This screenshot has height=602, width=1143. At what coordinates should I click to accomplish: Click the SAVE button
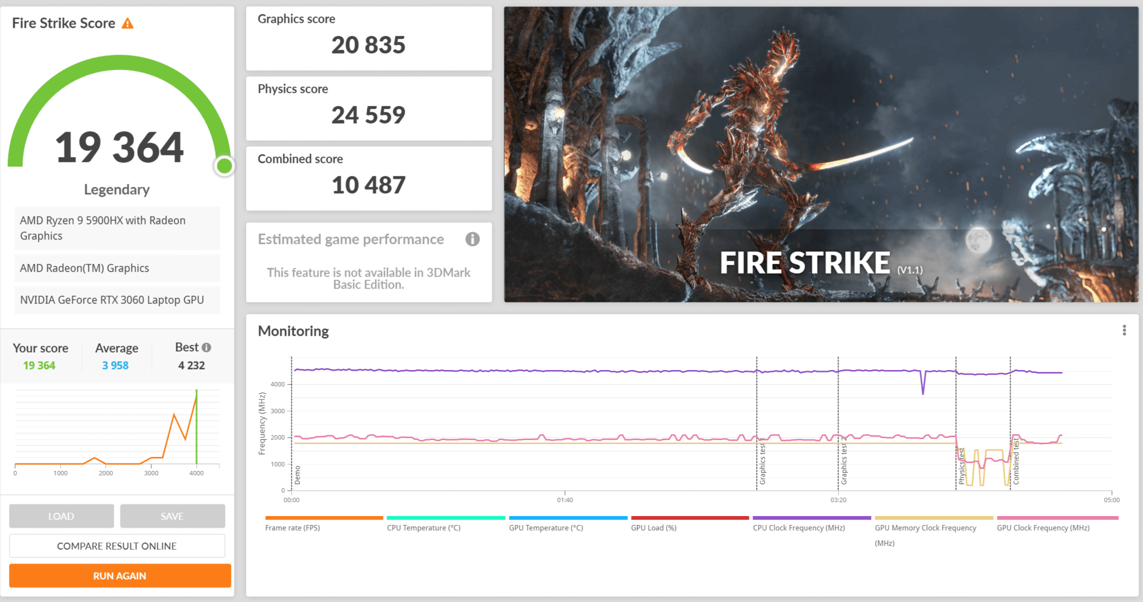pos(172,516)
